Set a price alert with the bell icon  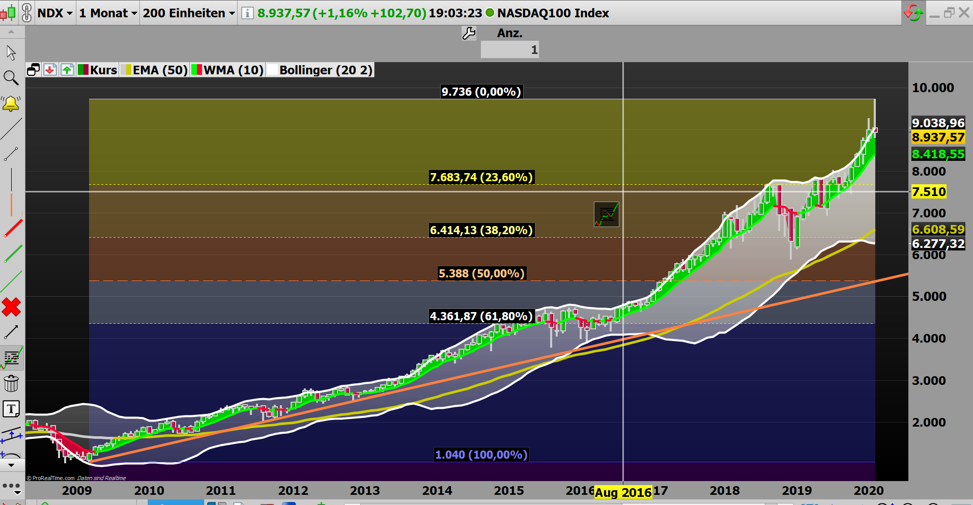pyautogui.click(x=11, y=103)
